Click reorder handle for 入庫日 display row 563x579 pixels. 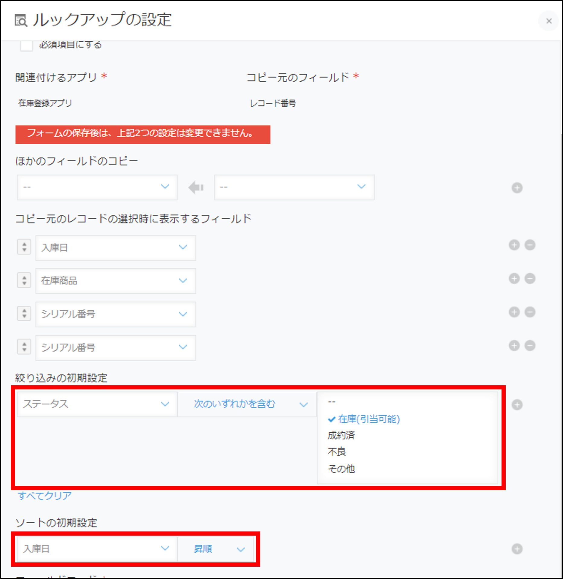[24, 247]
